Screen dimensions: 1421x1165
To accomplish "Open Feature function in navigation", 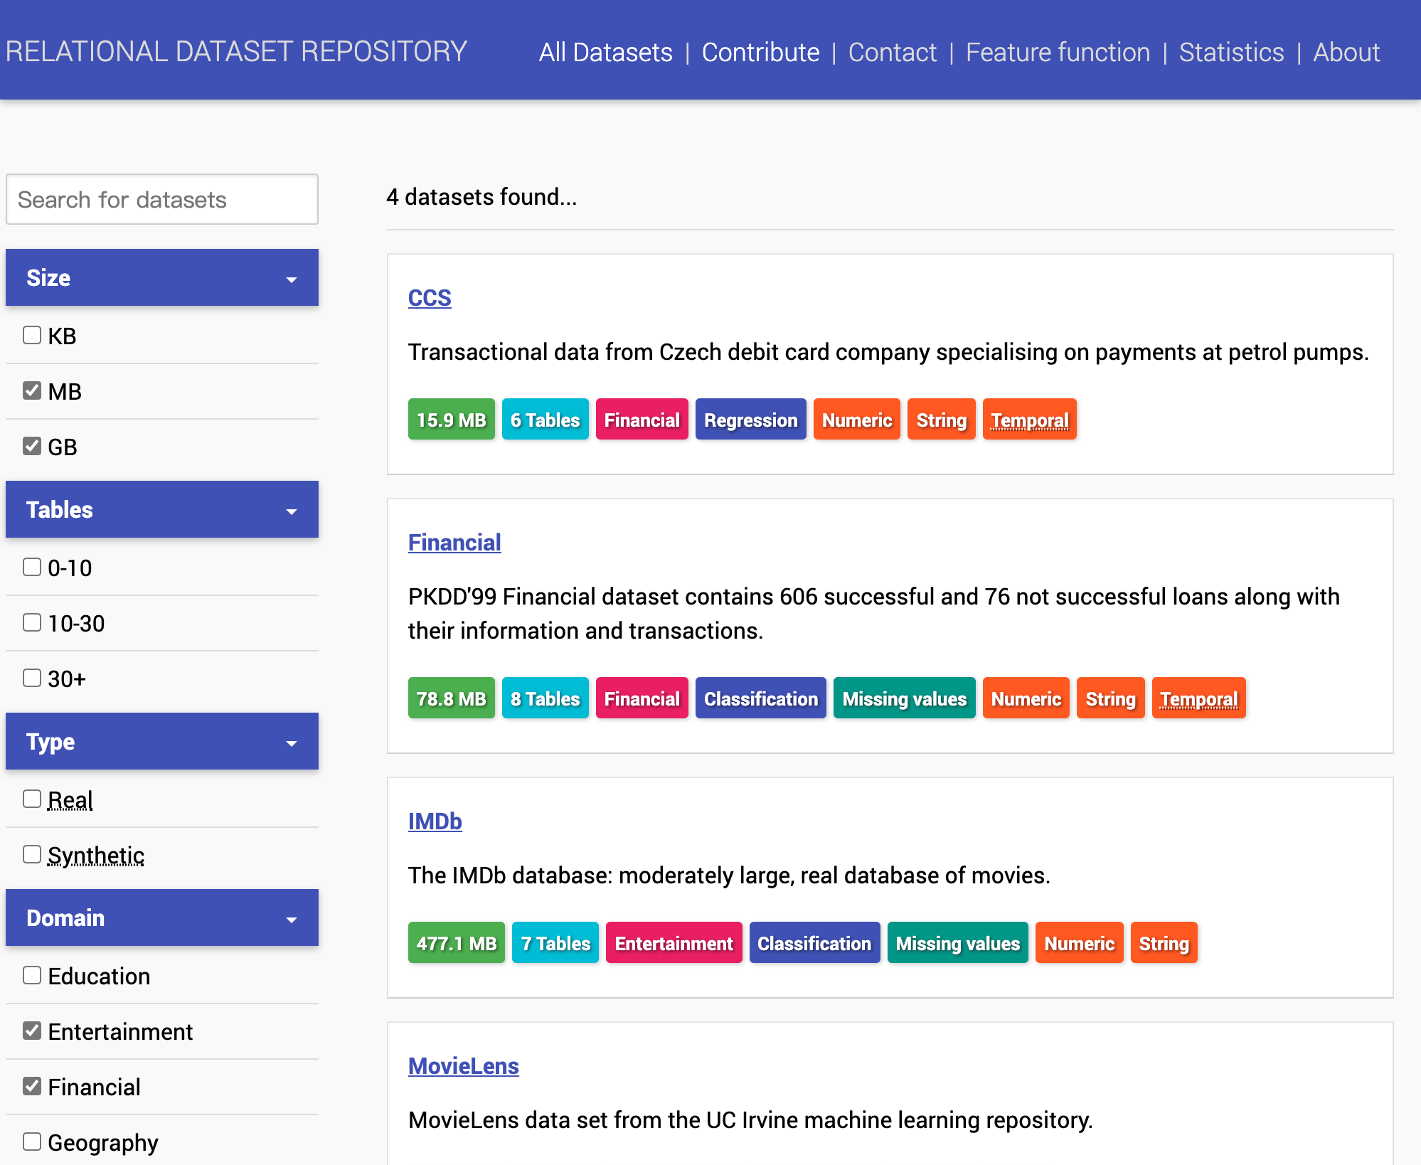I will pos(1058,53).
